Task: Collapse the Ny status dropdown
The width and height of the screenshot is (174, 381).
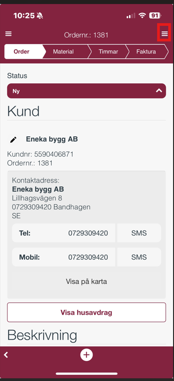Action: click(x=86, y=91)
